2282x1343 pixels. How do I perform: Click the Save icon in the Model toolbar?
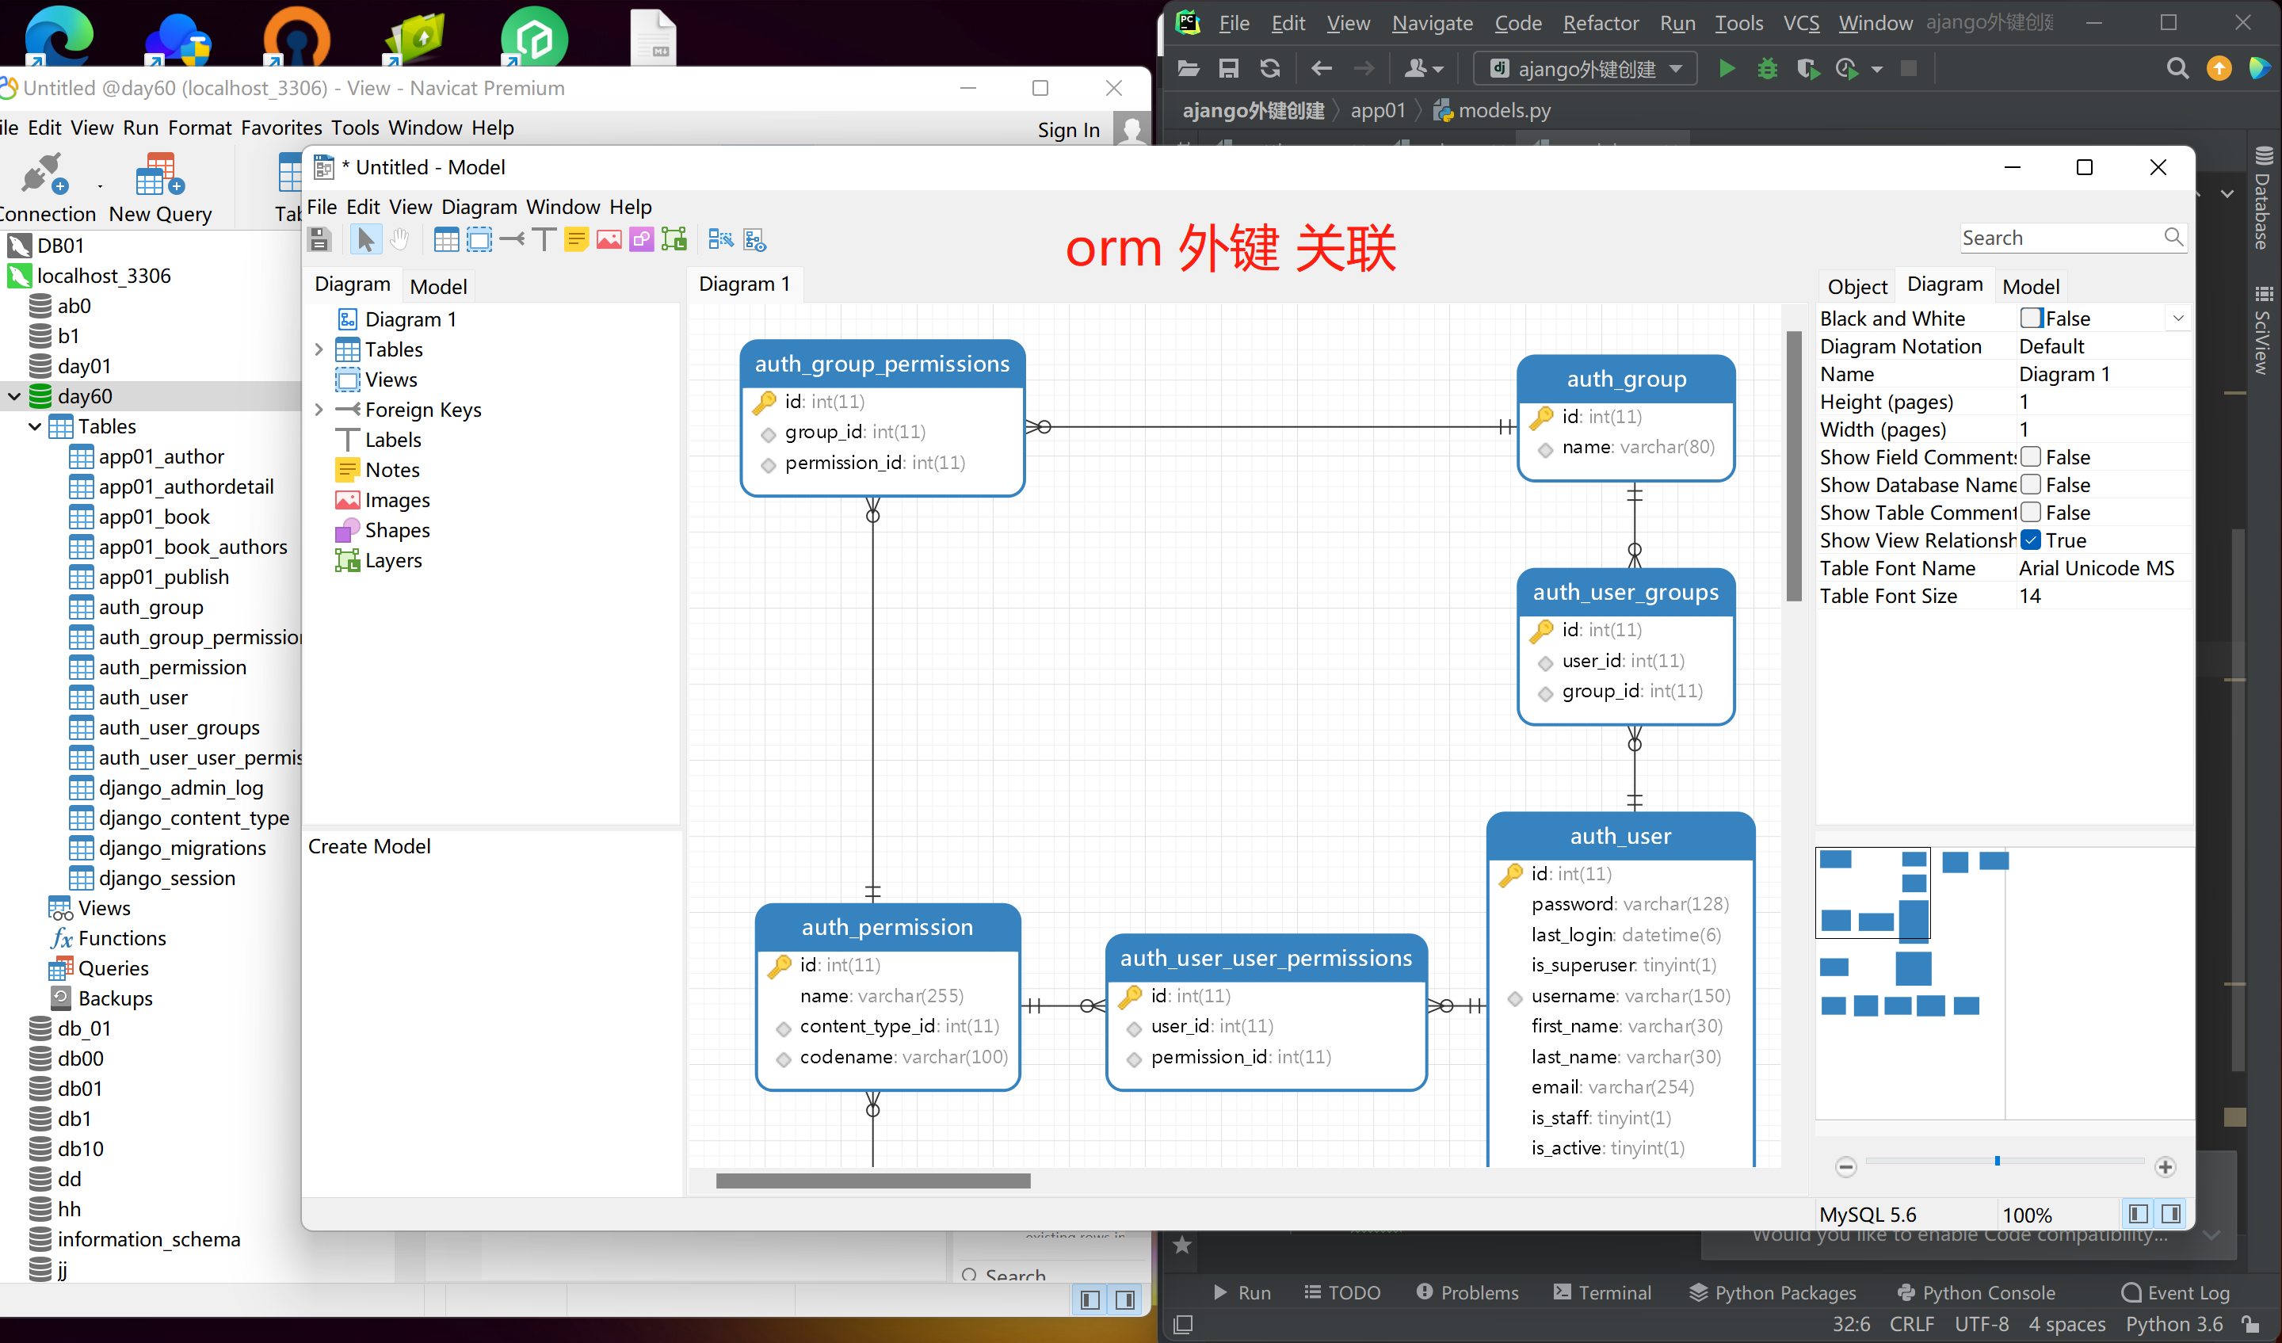pos(319,239)
